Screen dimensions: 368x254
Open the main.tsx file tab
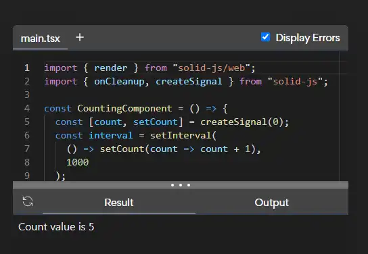[40, 39]
